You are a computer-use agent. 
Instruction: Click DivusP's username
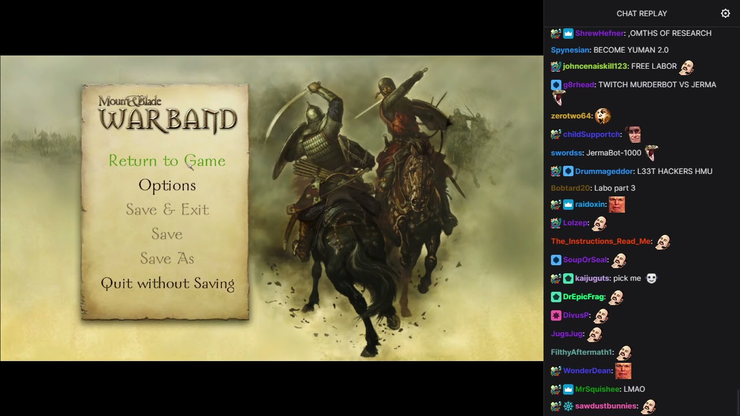(576, 315)
